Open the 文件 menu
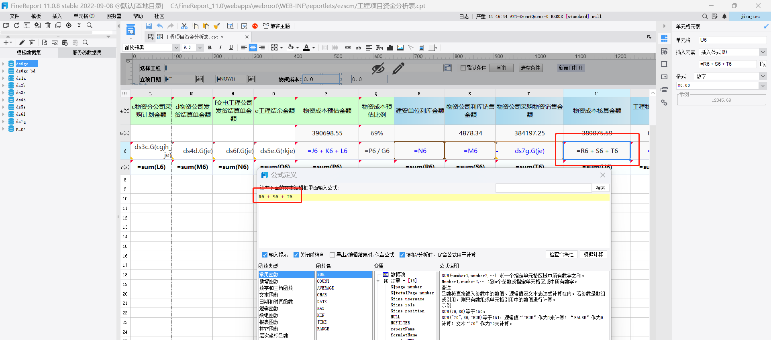This screenshot has height=340, width=771. tap(15, 16)
